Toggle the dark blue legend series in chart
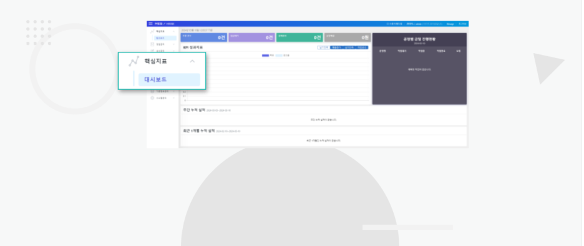 [x=268, y=55]
